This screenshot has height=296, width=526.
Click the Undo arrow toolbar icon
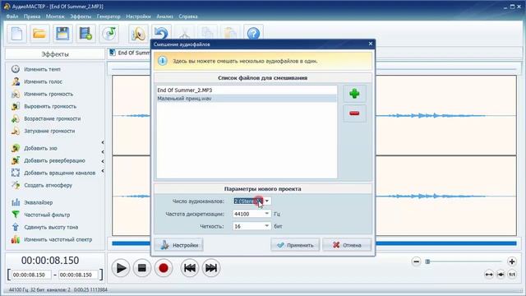[x=161, y=33]
